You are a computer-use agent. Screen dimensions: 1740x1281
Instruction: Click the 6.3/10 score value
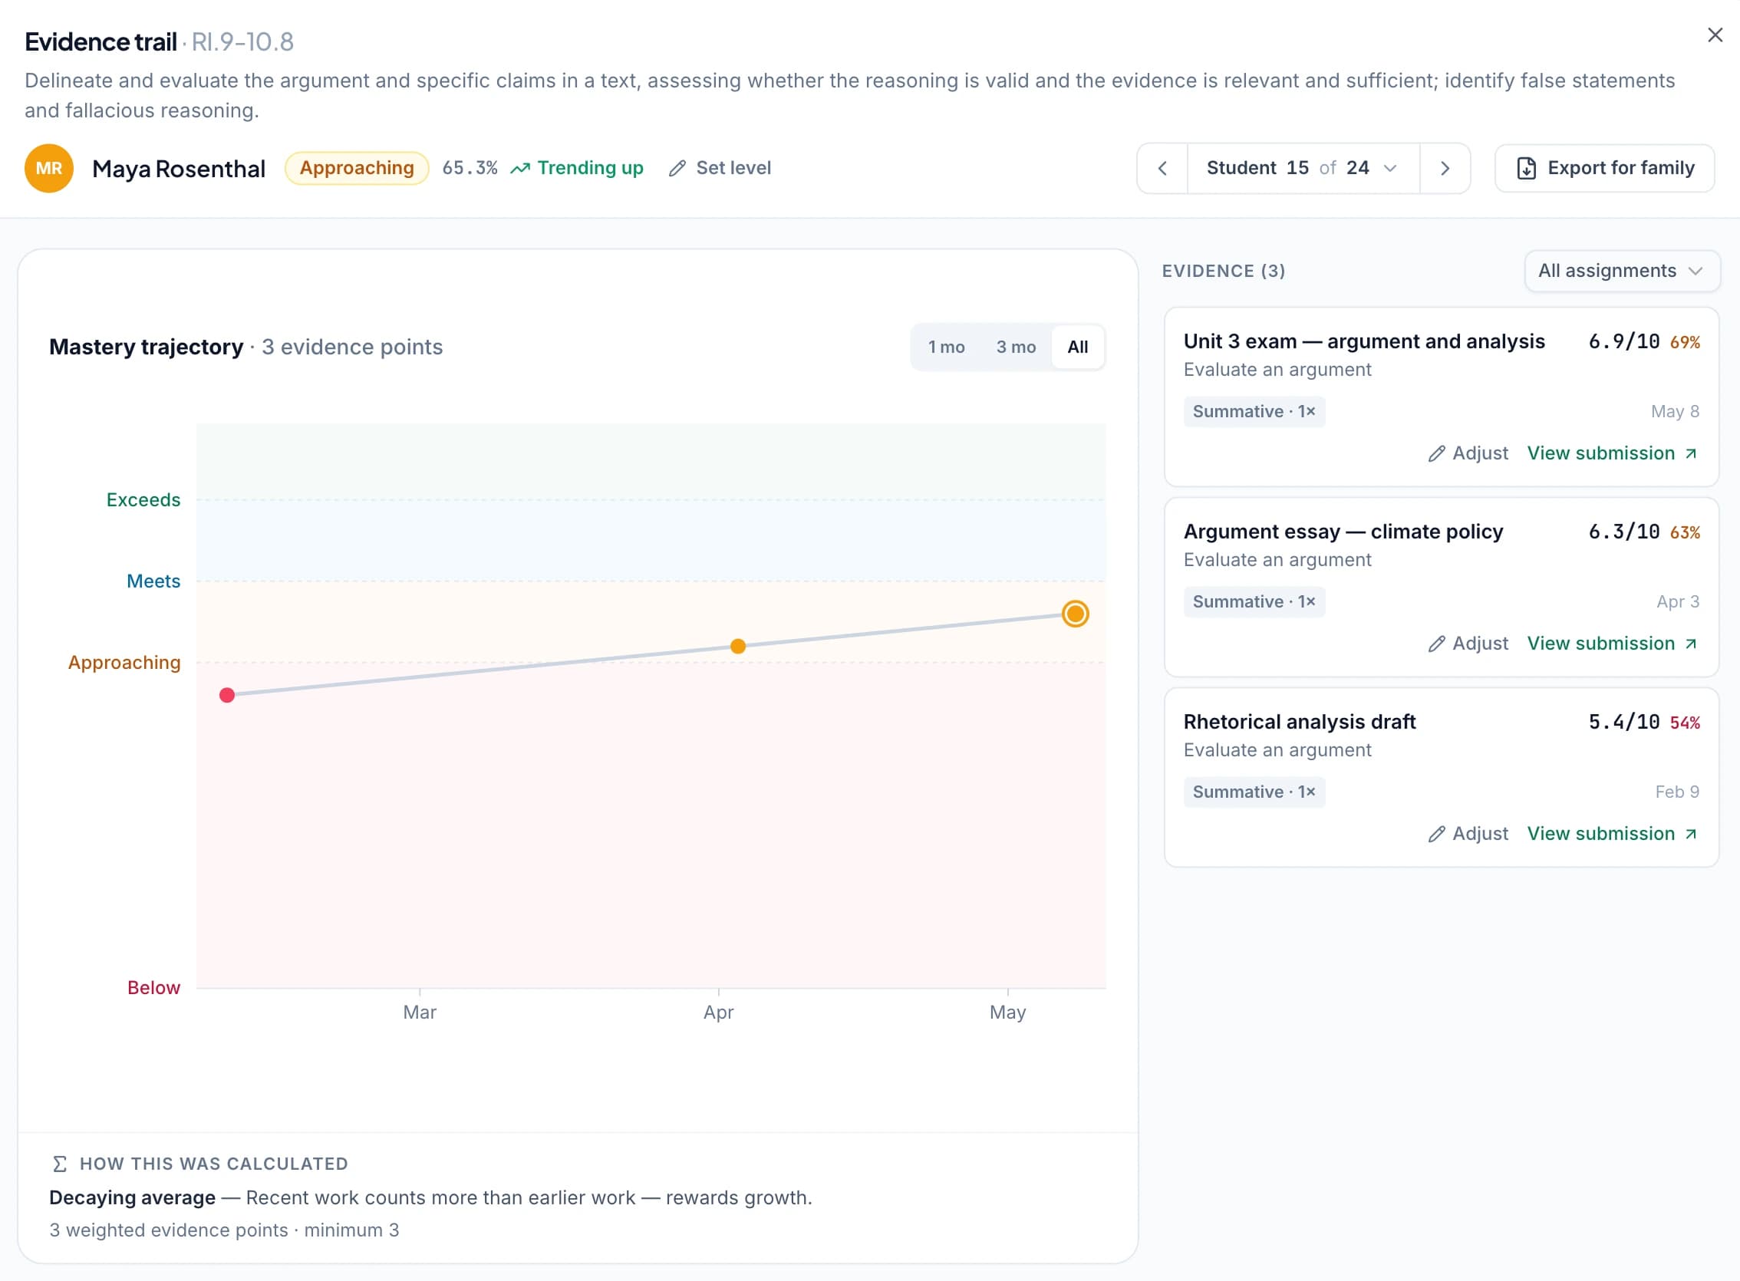1623,532
